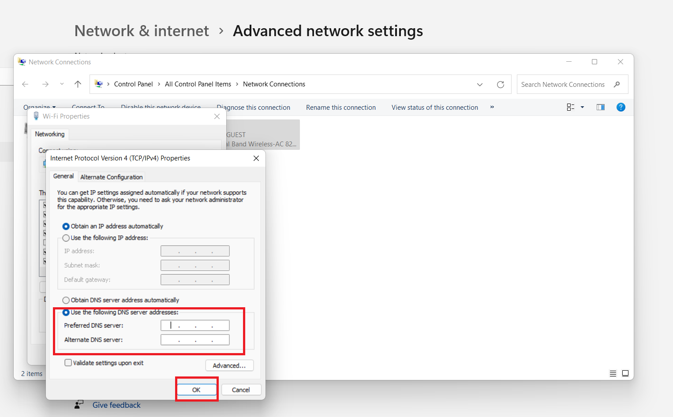Focus the Search Network Connections field
The width and height of the screenshot is (673, 417).
(x=572, y=84)
